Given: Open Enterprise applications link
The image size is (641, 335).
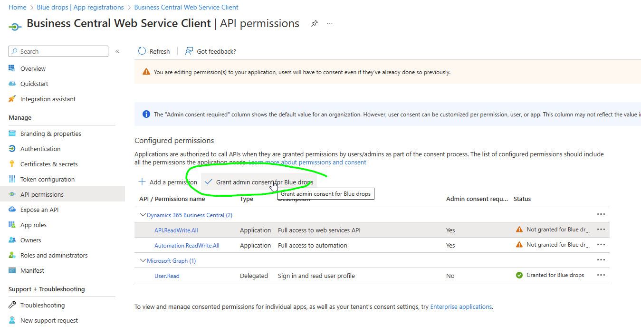Looking at the screenshot, I should [x=461, y=307].
